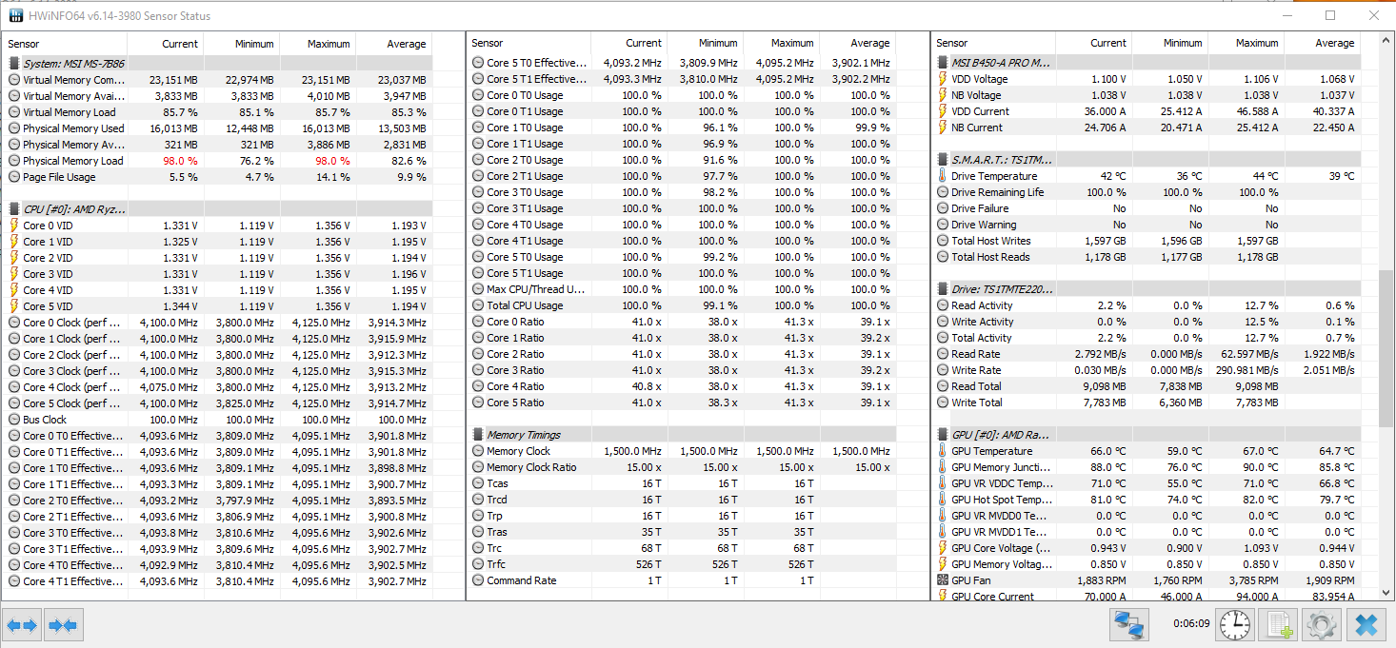Select the Physical Memory Load sensor row

click(218, 161)
